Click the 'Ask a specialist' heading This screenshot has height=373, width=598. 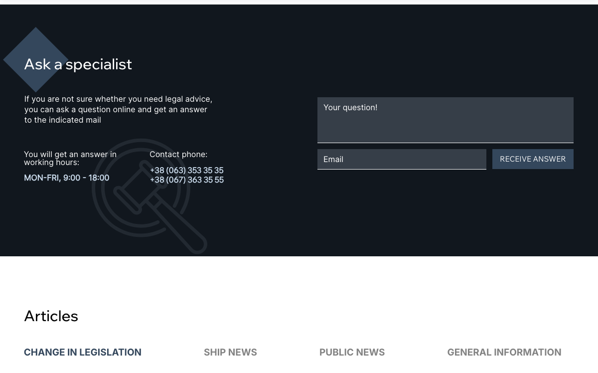coord(78,64)
